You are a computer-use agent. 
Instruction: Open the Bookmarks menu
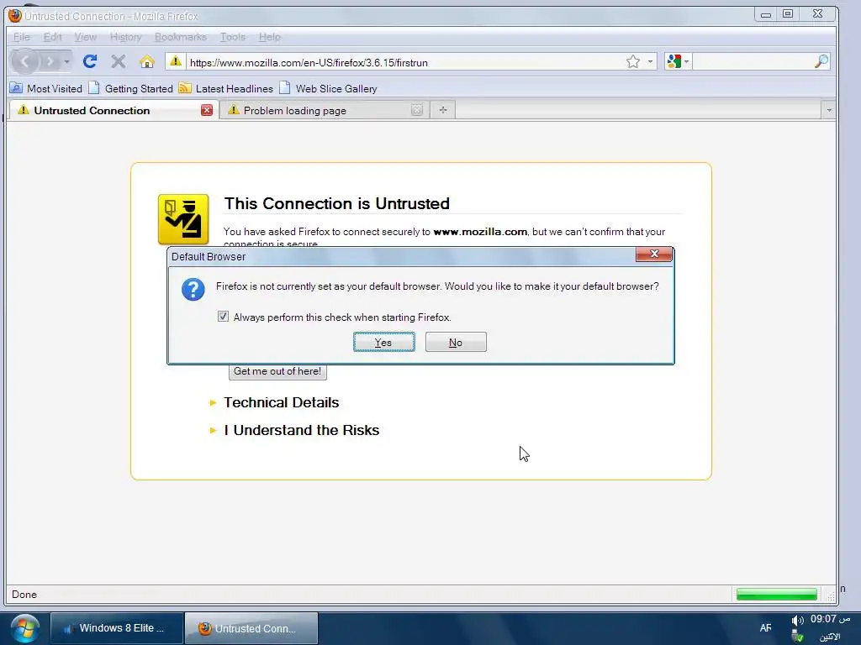[x=181, y=37]
